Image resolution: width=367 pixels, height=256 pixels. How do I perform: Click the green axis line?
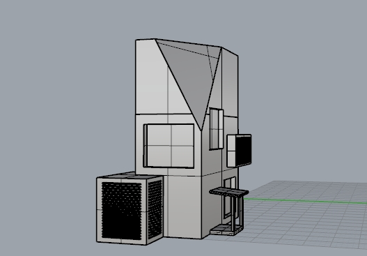click(304, 201)
